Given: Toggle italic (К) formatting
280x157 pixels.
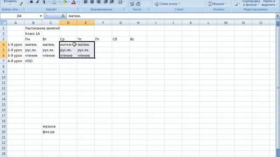Looking at the screenshot, I should (38, 2).
